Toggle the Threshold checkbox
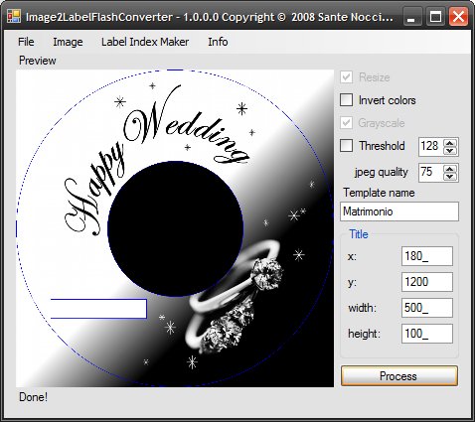The width and height of the screenshot is (475, 422). [x=346, y=146]
